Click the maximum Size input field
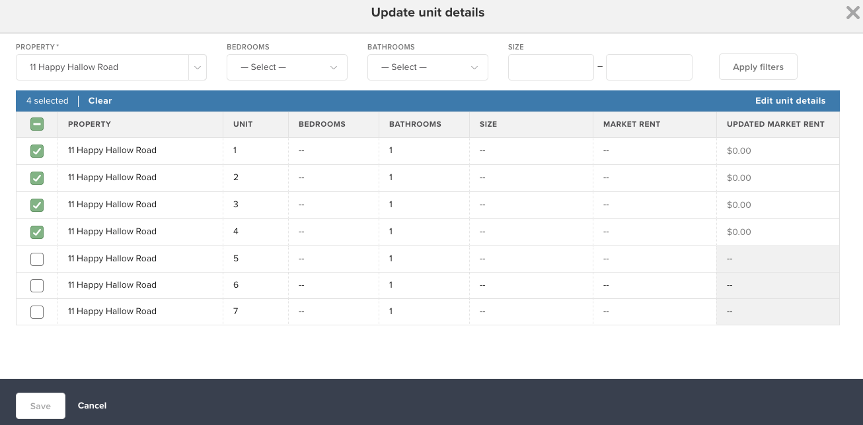863x425 pixels. click(649, 67)
